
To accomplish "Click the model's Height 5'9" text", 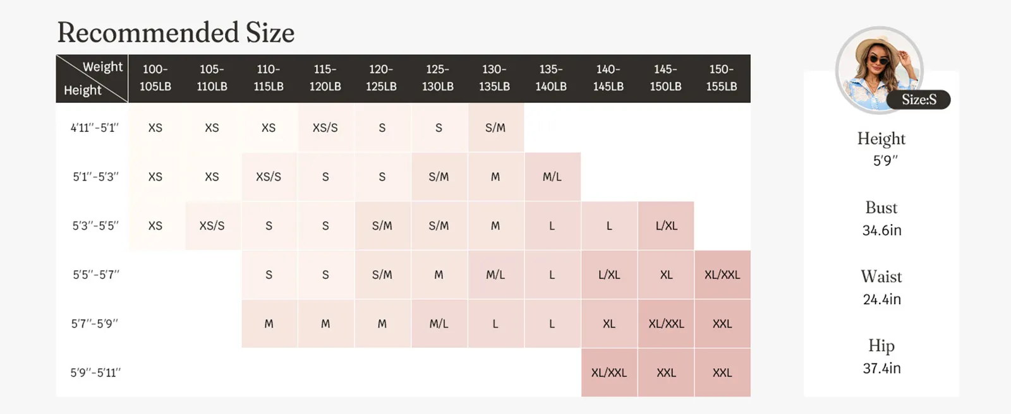I will coord(881,149).
